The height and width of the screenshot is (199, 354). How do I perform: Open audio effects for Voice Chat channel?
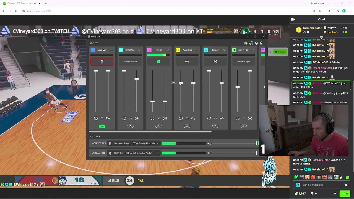coord(187,126)
